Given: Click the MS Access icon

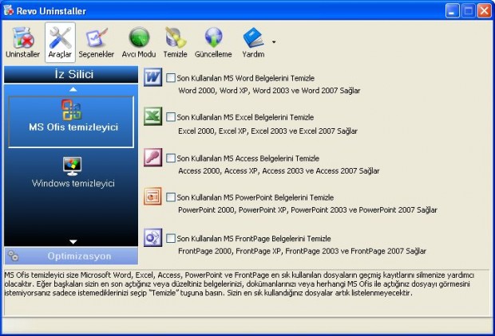Looking at the screenshot, I should pyautogui.click(x=153, y=157).
